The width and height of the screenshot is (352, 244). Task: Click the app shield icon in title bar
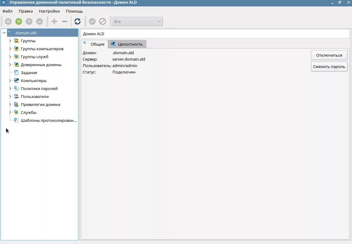click(4, 2)
